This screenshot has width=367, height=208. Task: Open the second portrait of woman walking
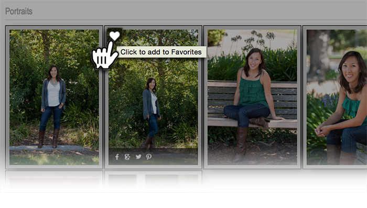pyautogui.click(x=153, y=97)
